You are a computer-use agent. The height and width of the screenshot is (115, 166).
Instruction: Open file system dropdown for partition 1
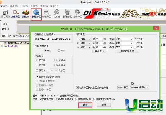[x=85, y=39]
